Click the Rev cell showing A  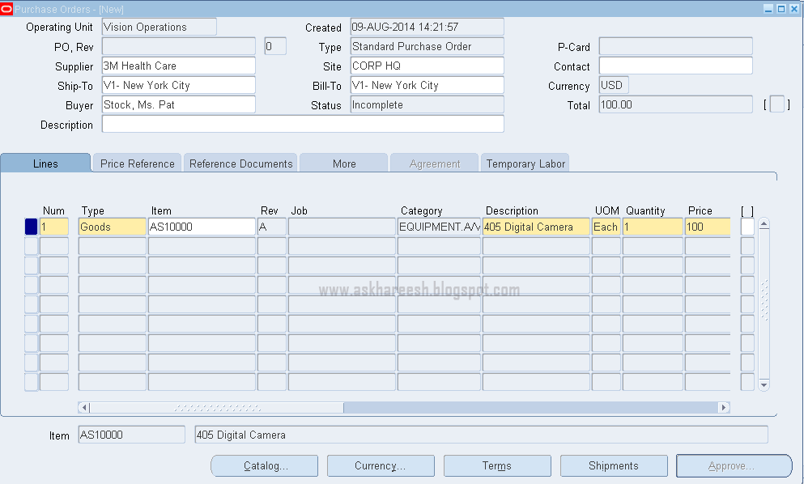272,227
